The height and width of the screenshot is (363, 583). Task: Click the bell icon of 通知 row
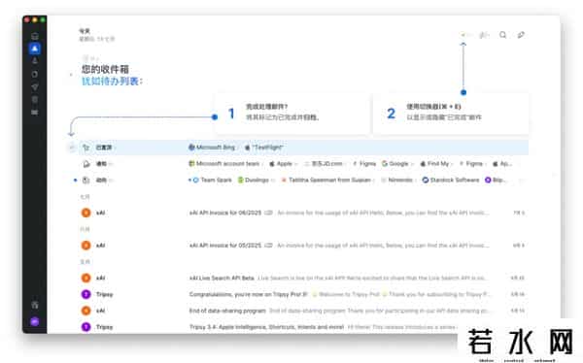click(86, 164)
